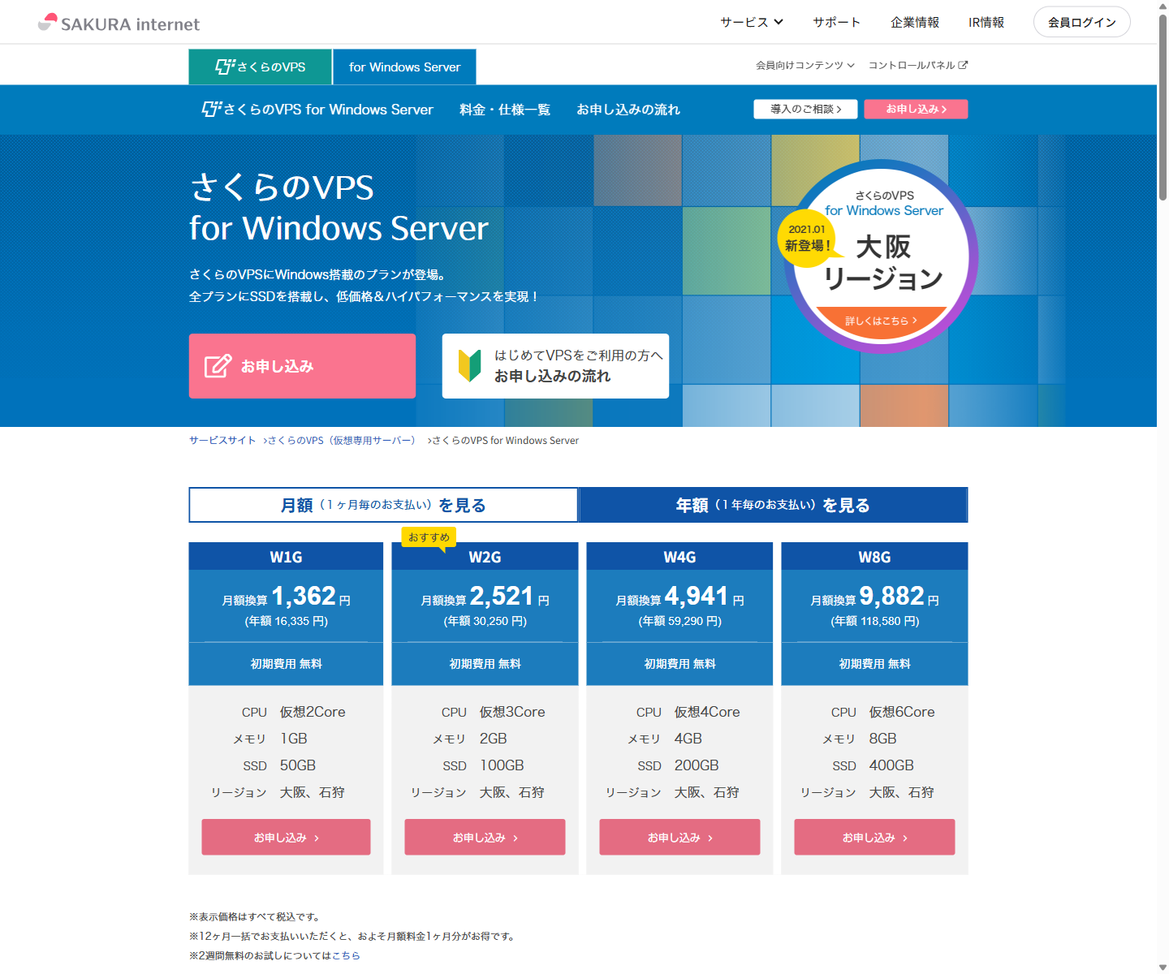
Task: Follow さくらのVPS（仮想専用サーバー） breadcrumb
Action: (x=341, y=440)
